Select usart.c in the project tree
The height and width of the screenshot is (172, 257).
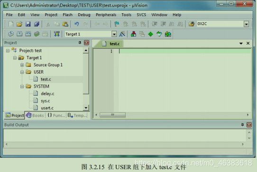pyautogui.click(x=47, y=108)
